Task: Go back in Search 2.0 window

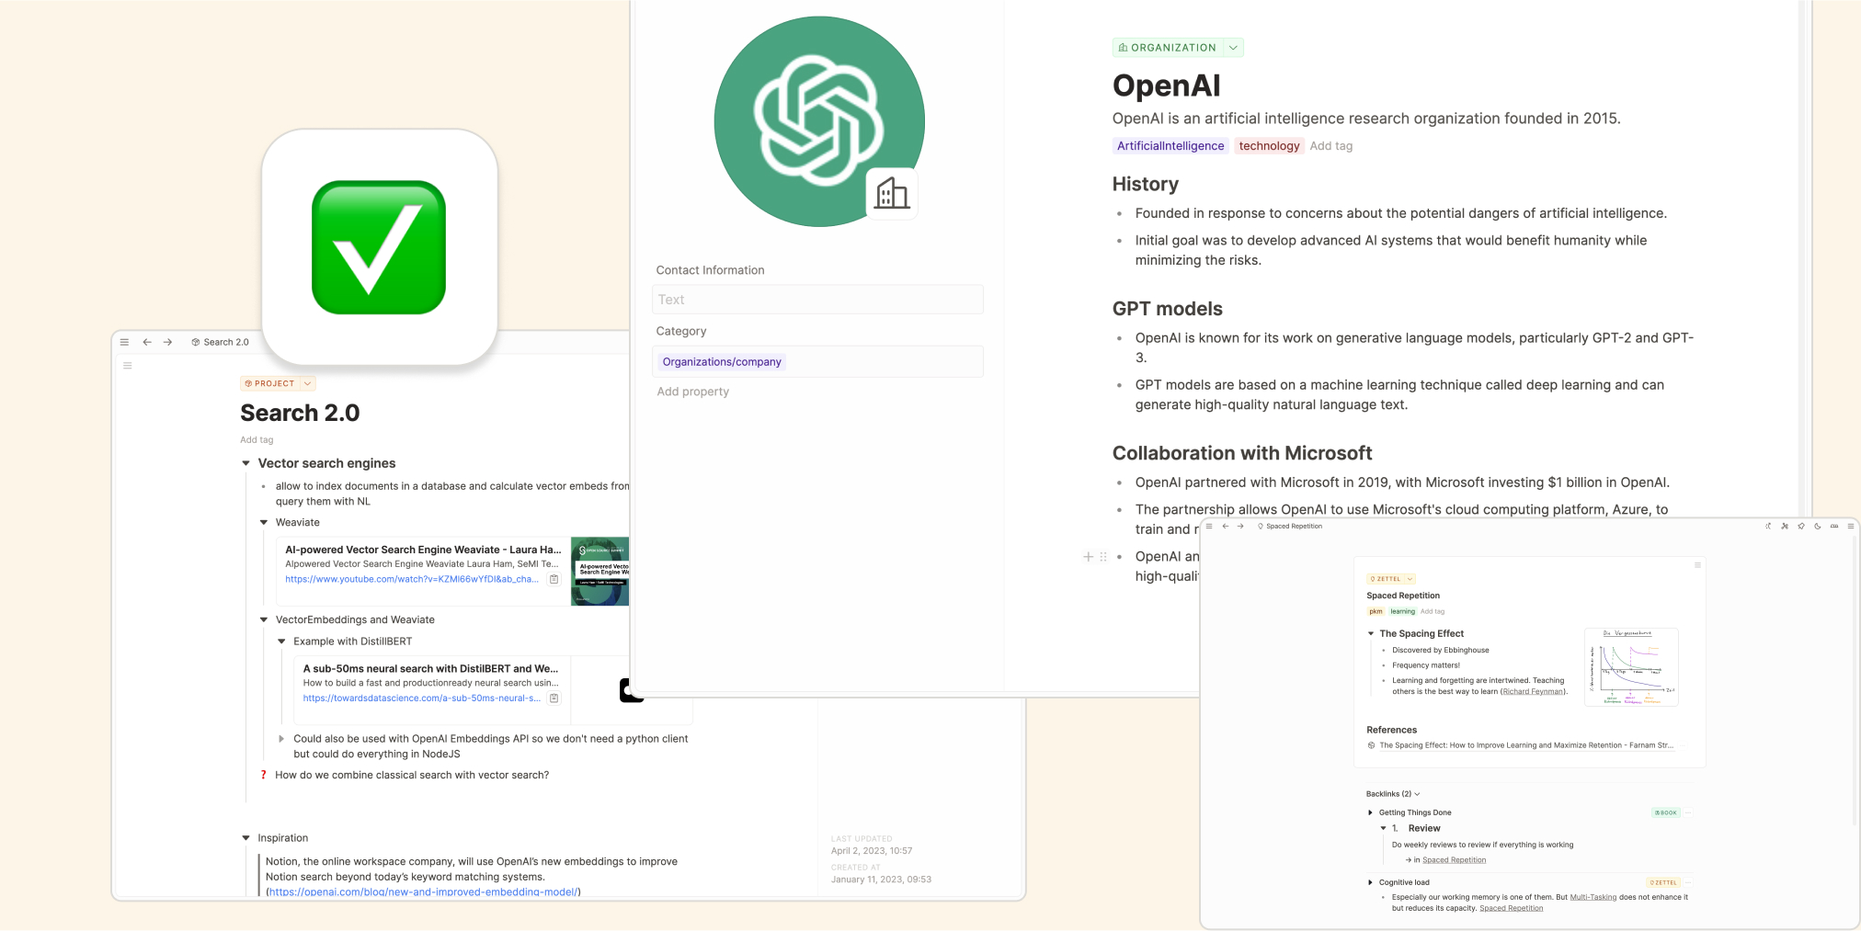Action: [147, 342]
